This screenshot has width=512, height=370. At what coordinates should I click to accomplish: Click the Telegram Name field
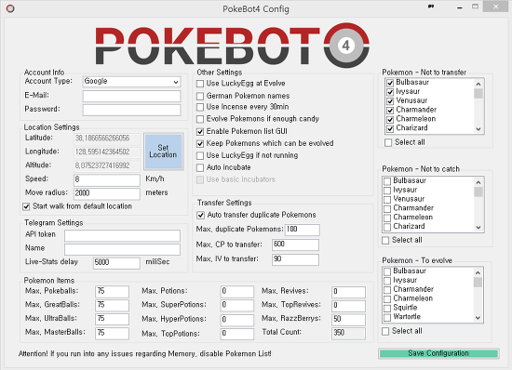pyautogui.click(x=122, y=249)
